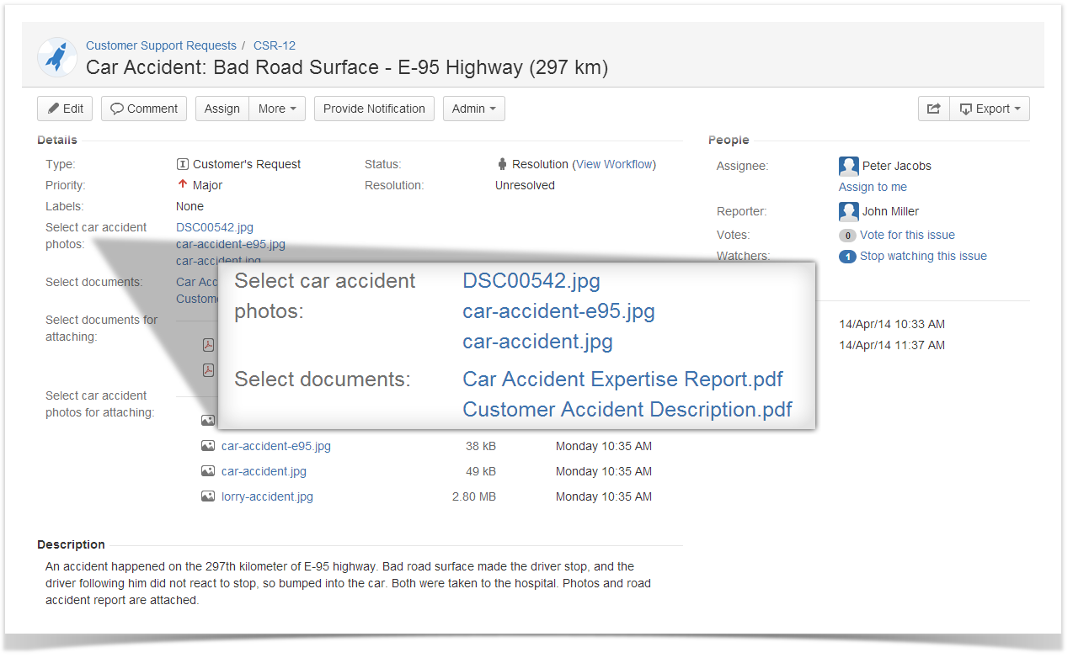This screenshot has width=1073, height=658.
Task: Click the votes count badge
Action: click(847, 236)
